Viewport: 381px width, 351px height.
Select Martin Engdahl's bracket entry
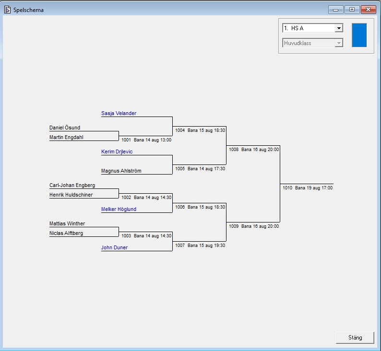pyautogui.click(x=67, y=138)
